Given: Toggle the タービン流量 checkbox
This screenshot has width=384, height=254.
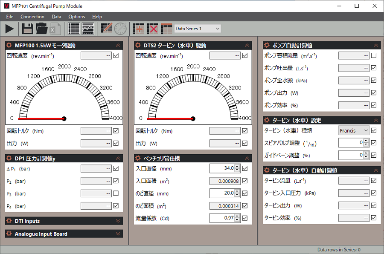Looking at the screenshot, I should 374,180.
